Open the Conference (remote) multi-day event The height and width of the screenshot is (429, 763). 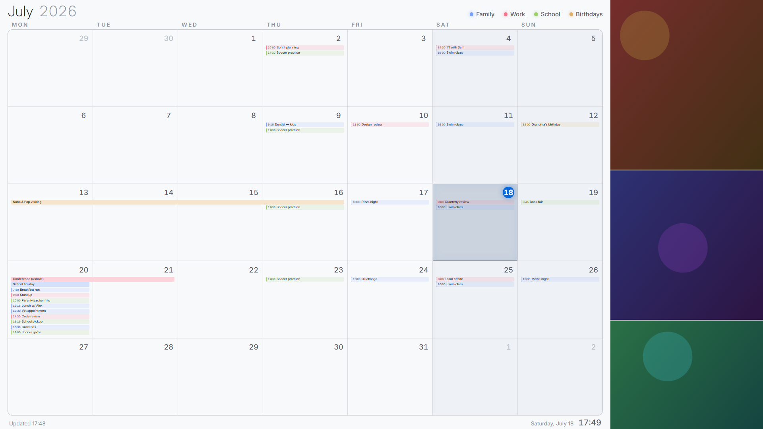(x=93, y=279)
